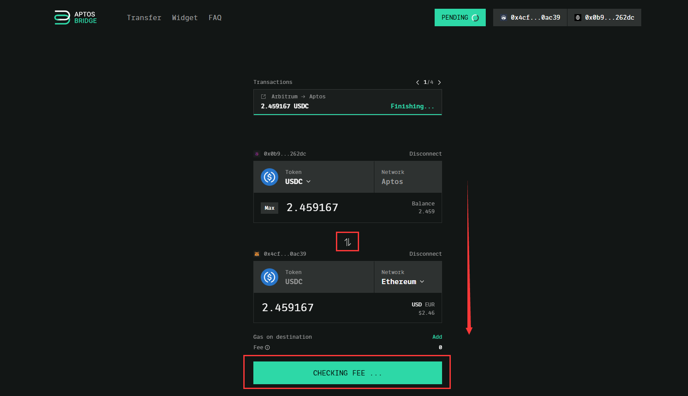Click the Fee info icon
Viewport: 688px width, 396px height.
pos(267,347)
